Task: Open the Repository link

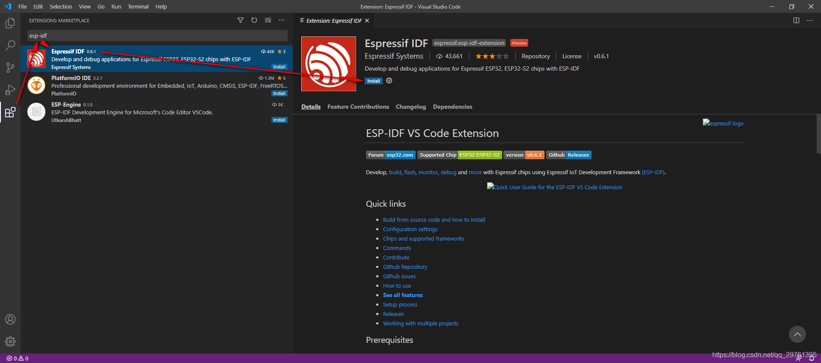Action: click(x=535, y=56)
